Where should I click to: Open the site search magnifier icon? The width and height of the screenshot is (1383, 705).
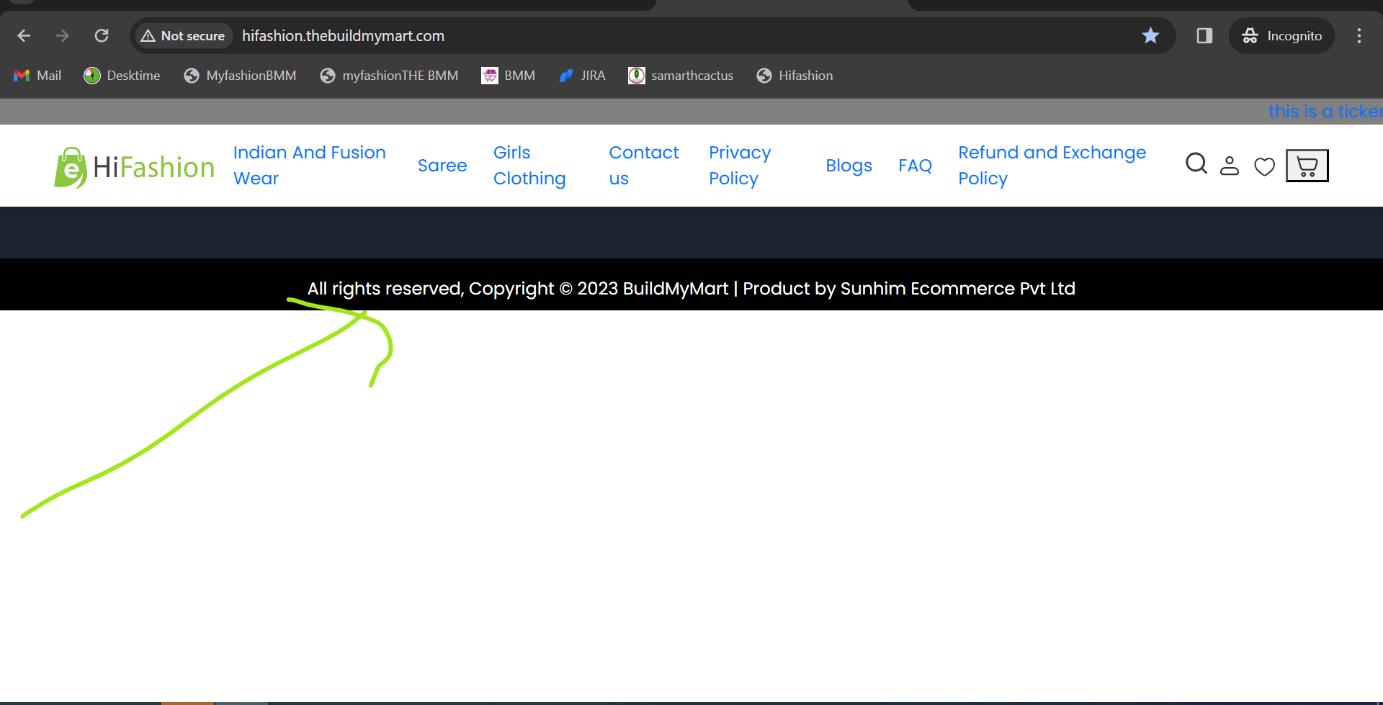click(x=1196, y=164)
